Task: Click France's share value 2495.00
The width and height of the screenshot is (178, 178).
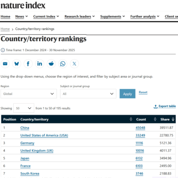Action: 166,166
